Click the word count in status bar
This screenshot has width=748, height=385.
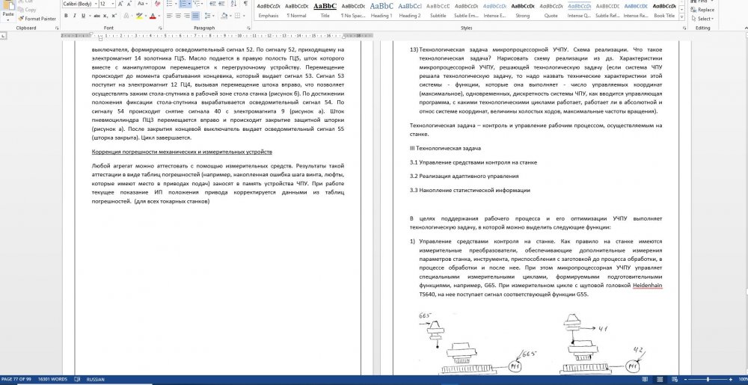click(x=52, y=379)
